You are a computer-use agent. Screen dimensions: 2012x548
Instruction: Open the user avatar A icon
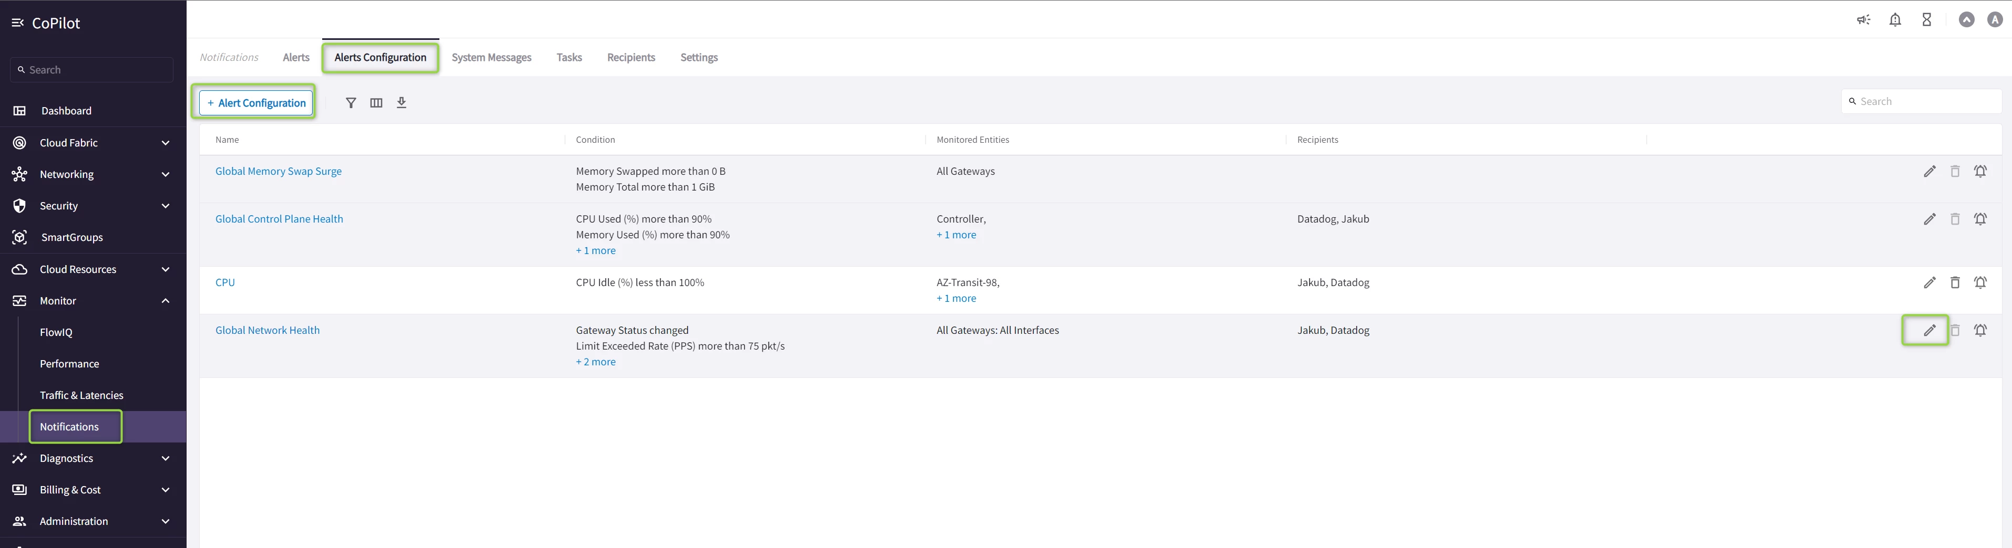(1995, 20)
